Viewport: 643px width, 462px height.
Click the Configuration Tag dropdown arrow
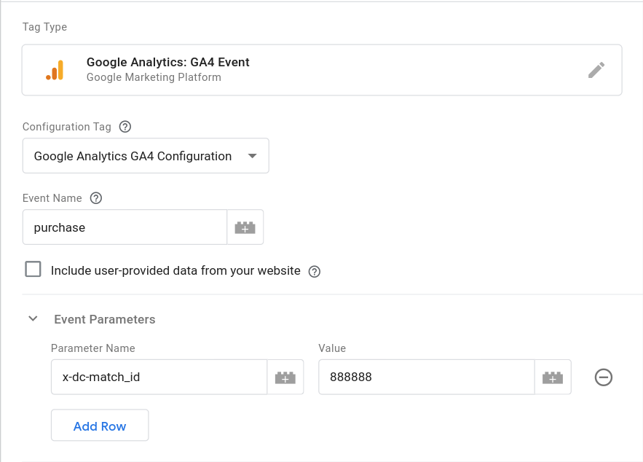click(252, 155)
